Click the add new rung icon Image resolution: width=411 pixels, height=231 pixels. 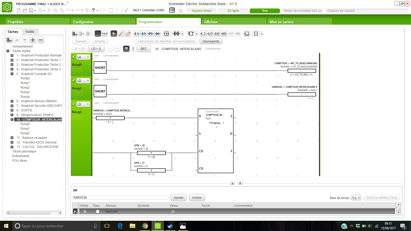coord(75,34)
